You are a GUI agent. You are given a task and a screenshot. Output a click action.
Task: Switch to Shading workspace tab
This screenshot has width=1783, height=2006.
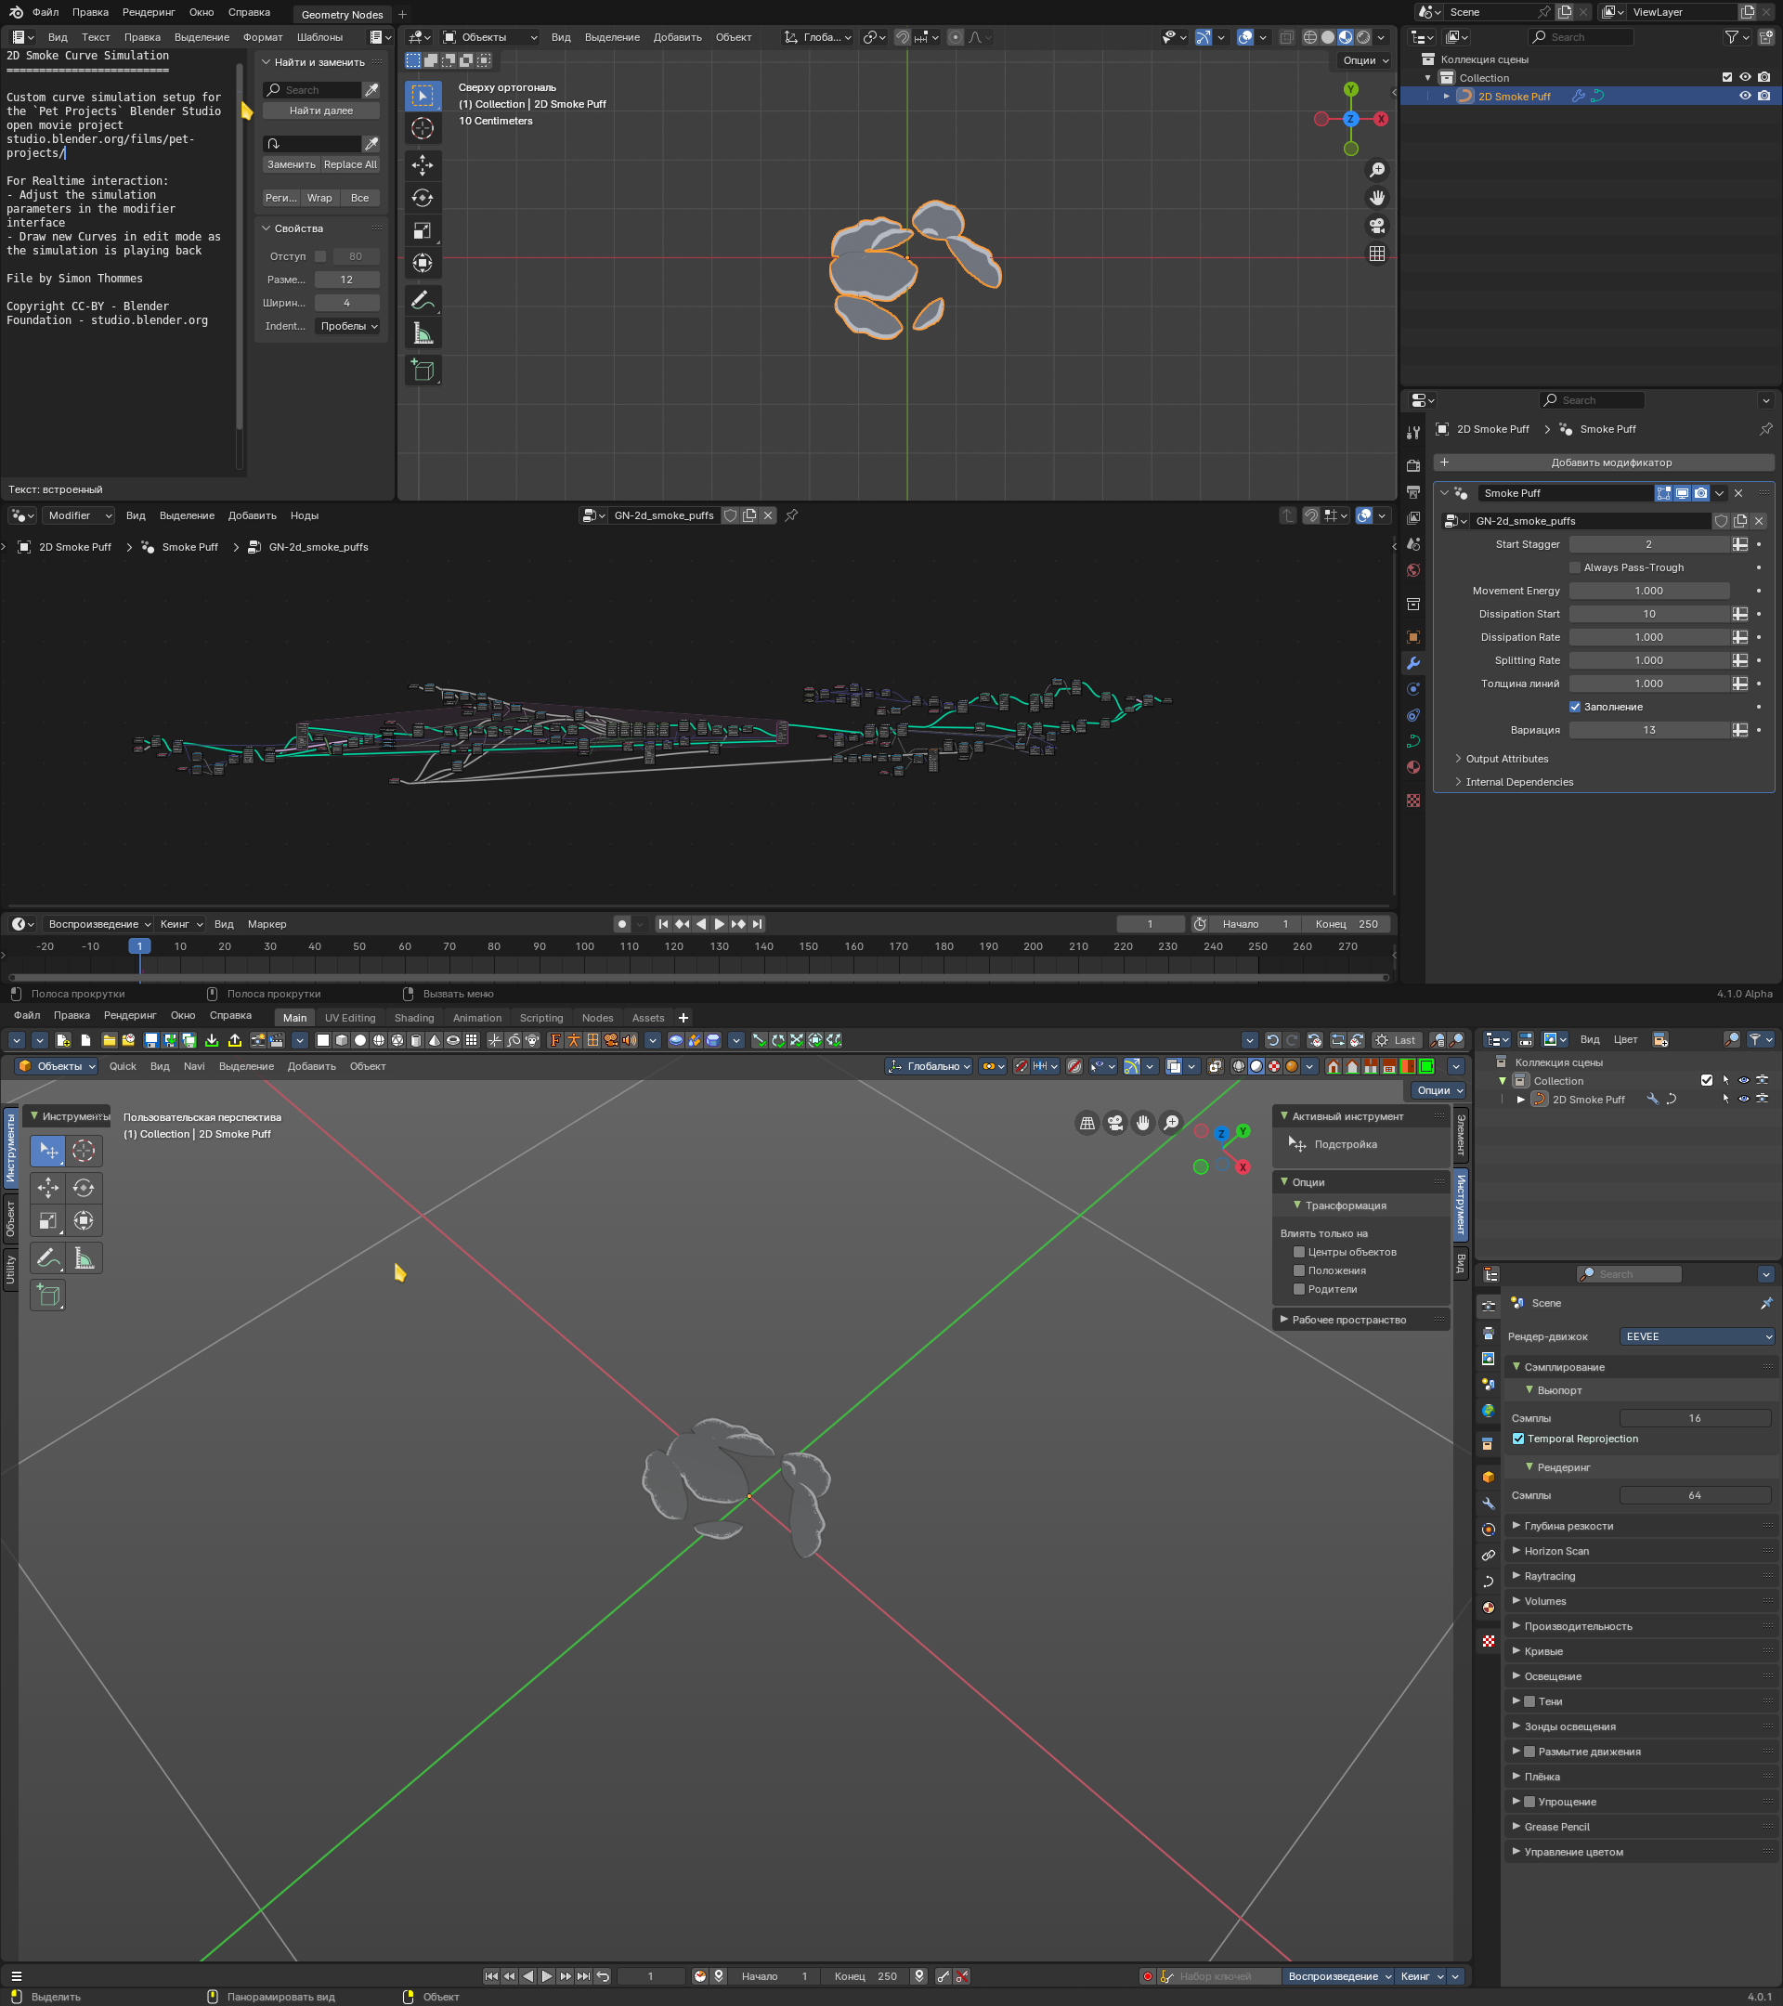[414, 1019]
